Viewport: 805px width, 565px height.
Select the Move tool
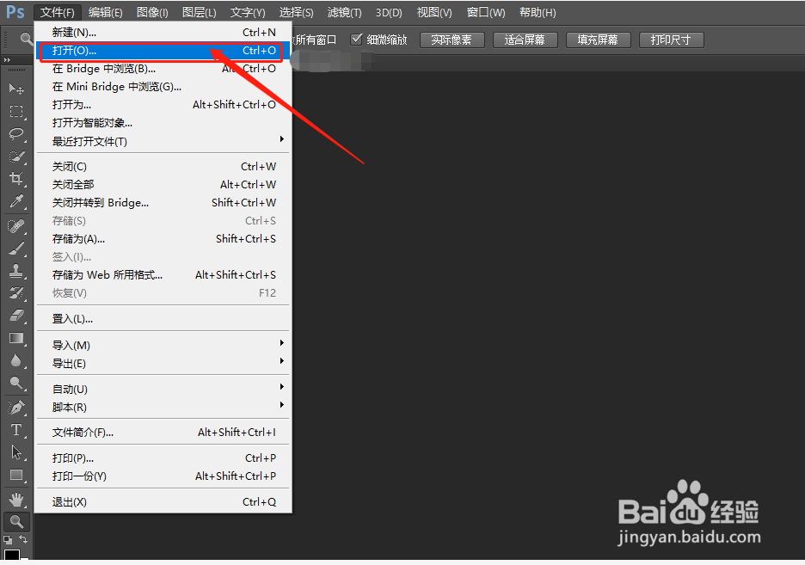[x=16, y=89]
